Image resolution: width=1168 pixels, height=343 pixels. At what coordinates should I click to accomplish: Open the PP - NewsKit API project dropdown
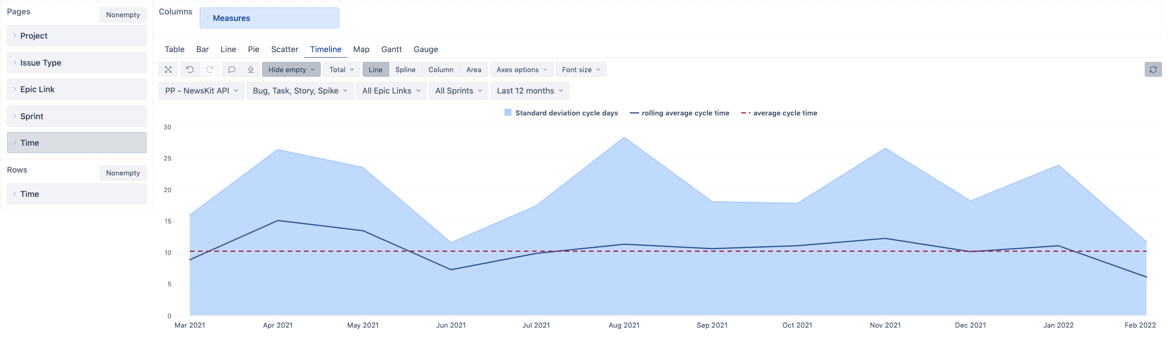point(201,91)
